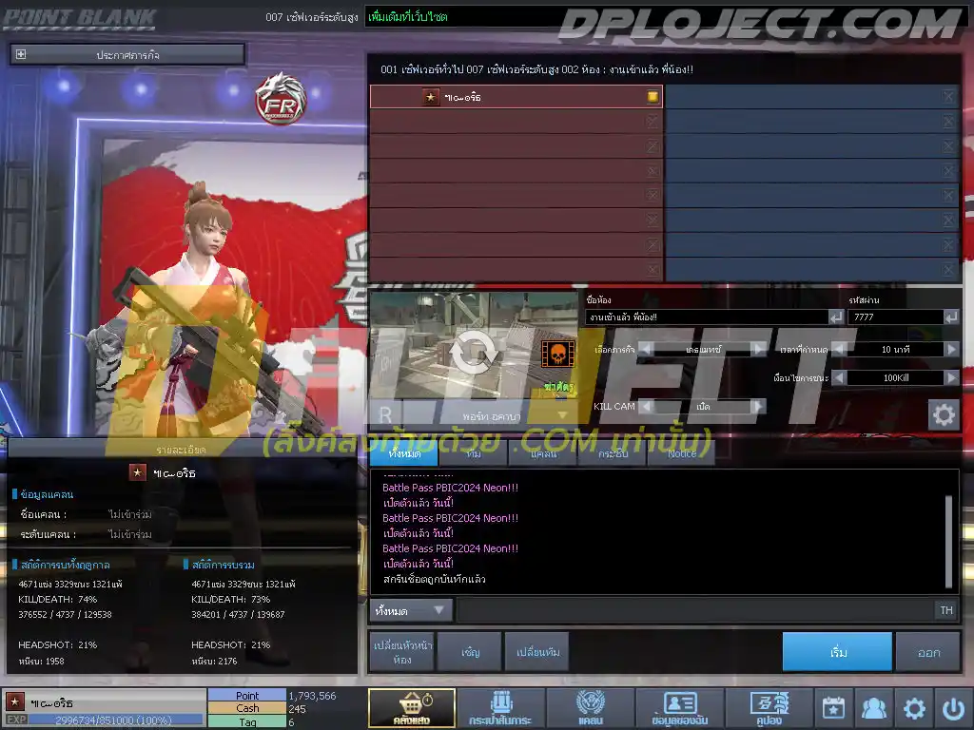Switch to the ทีม chat tab
The image size is (974, 730).
point(474,453)
